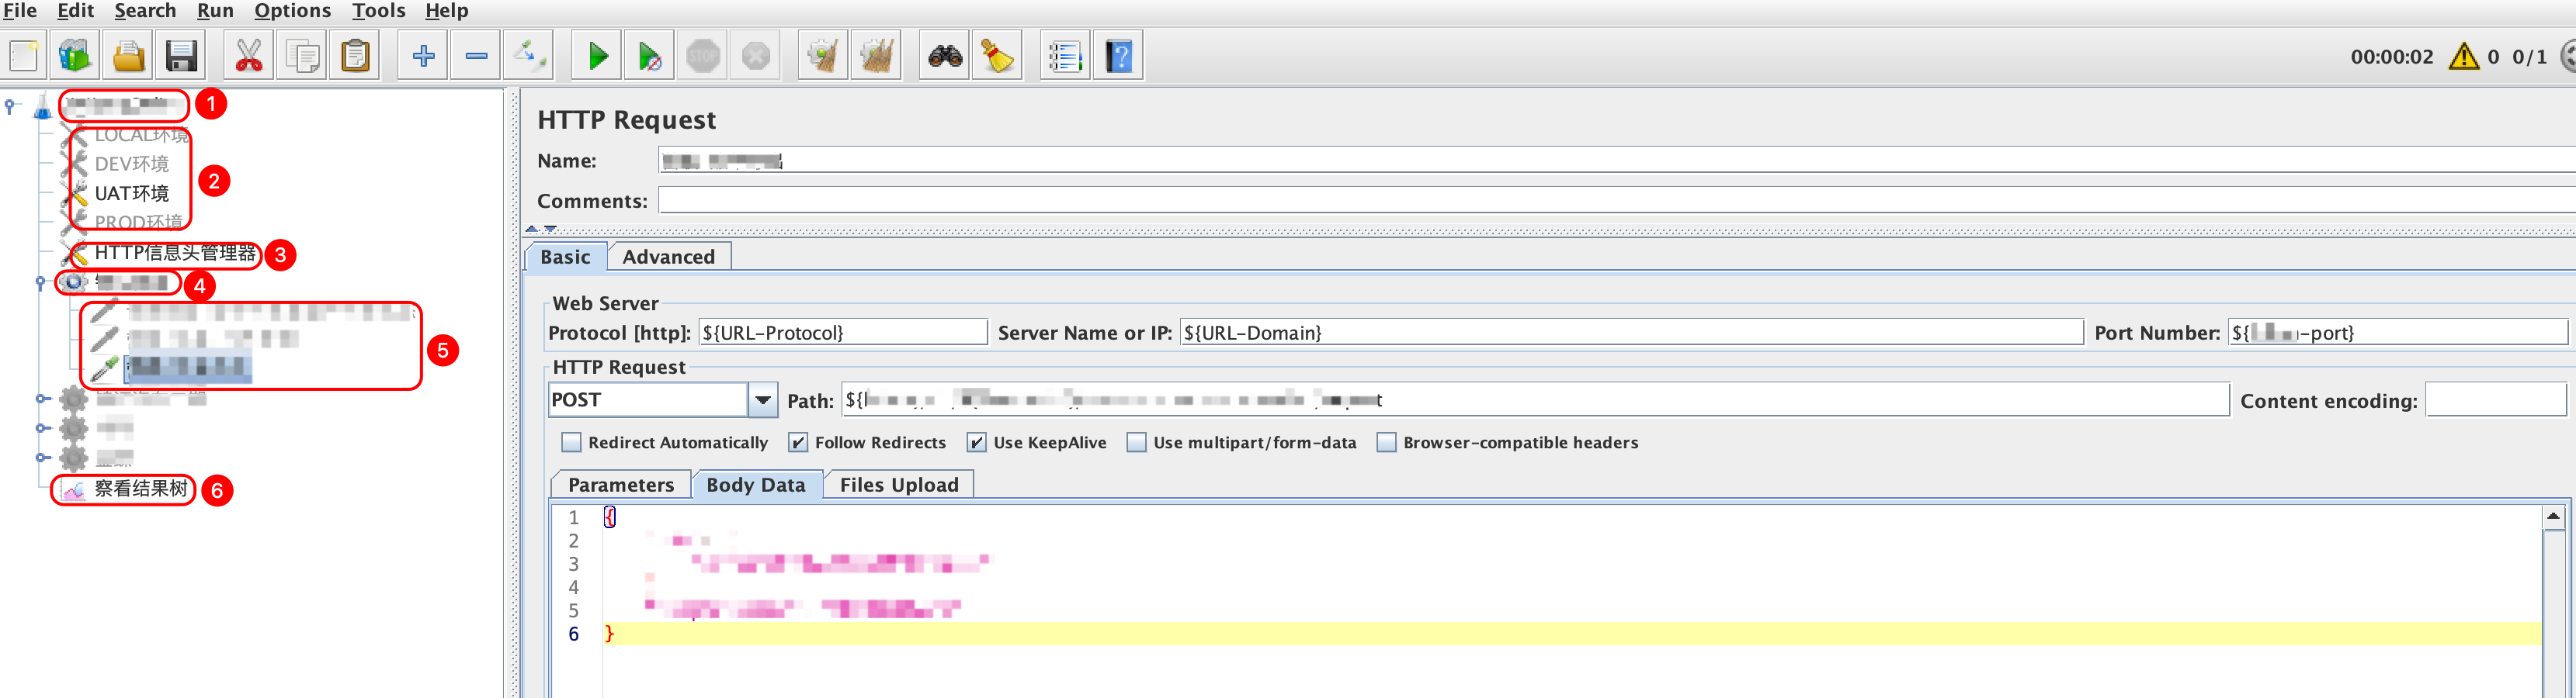
Task: Click the Expand All plus icon
Action: click(x=423, y=56)
